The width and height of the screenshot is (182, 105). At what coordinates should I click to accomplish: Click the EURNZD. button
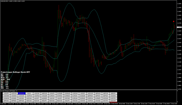98,98
